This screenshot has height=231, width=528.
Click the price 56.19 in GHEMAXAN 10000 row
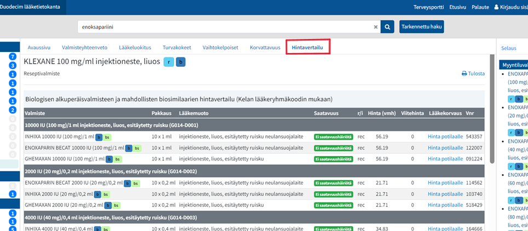pyautogui.click(x=382, y=159)
